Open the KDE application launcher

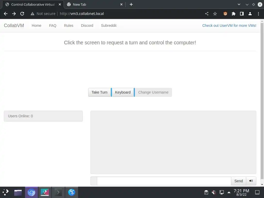(6, 192)
